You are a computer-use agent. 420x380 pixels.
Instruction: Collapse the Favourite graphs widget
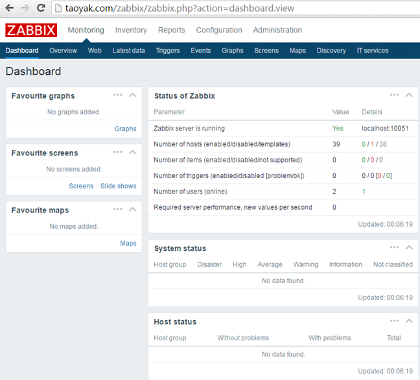[133, 95]
